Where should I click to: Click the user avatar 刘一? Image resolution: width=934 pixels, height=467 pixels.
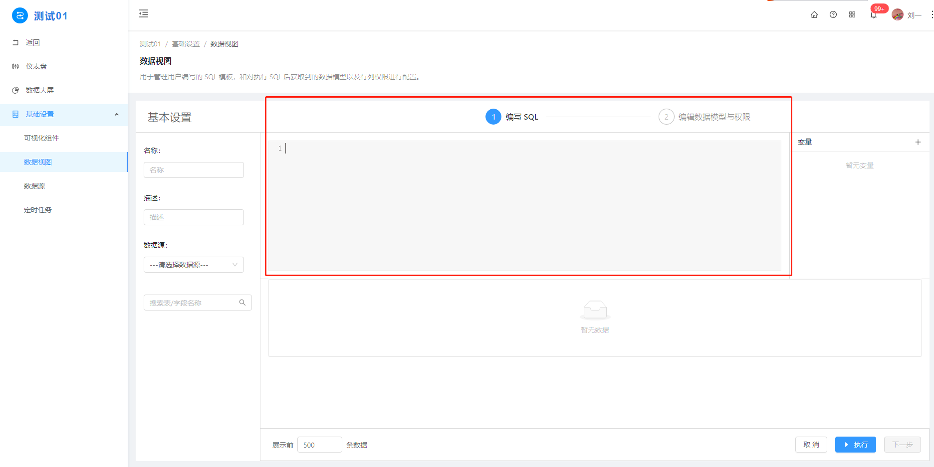898,15
